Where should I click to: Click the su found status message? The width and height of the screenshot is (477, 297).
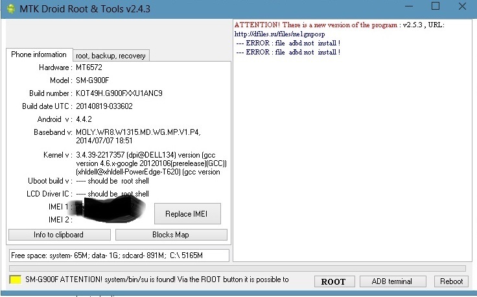(x=157, y=280)
